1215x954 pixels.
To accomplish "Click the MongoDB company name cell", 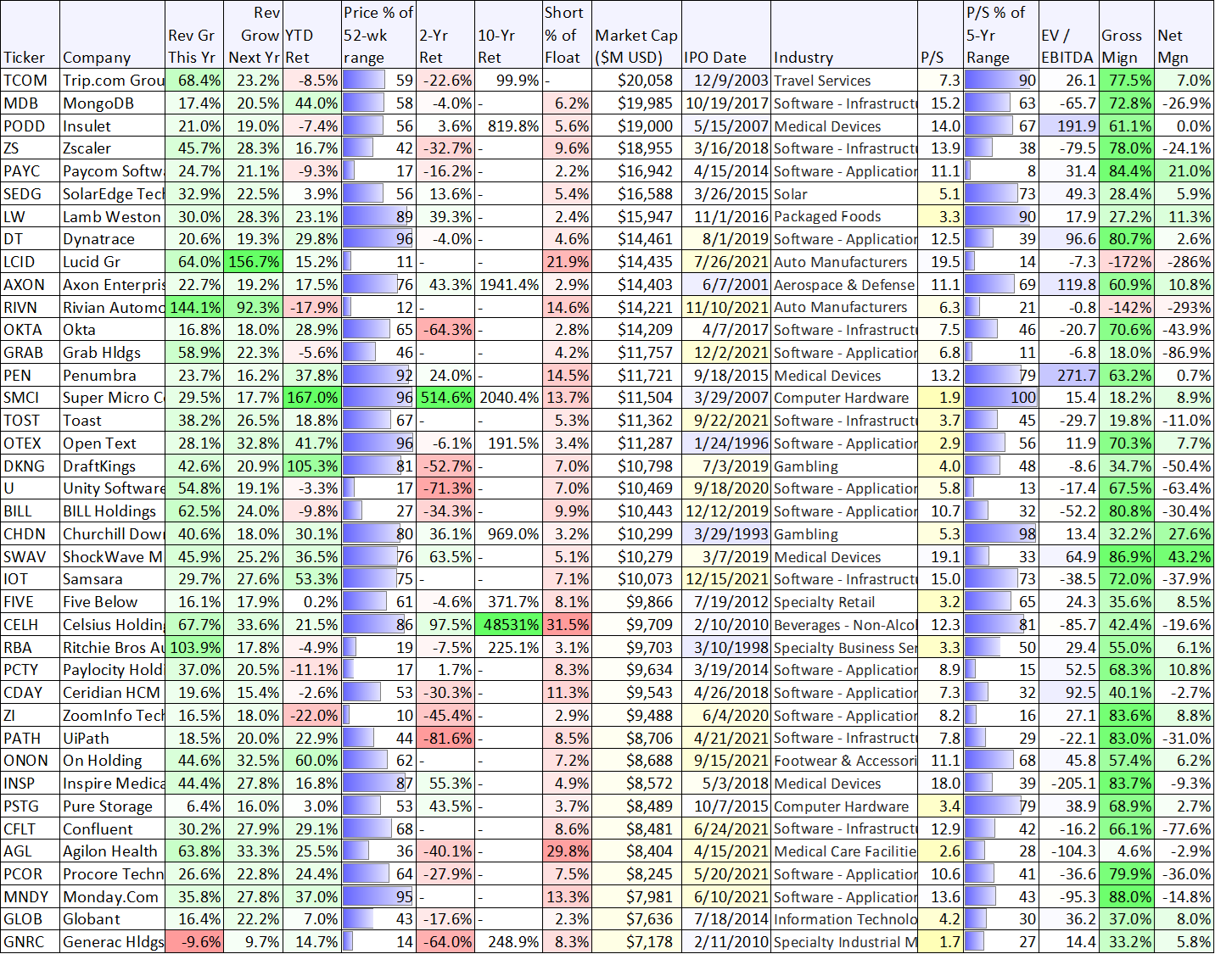I will [x=113, y=103].
